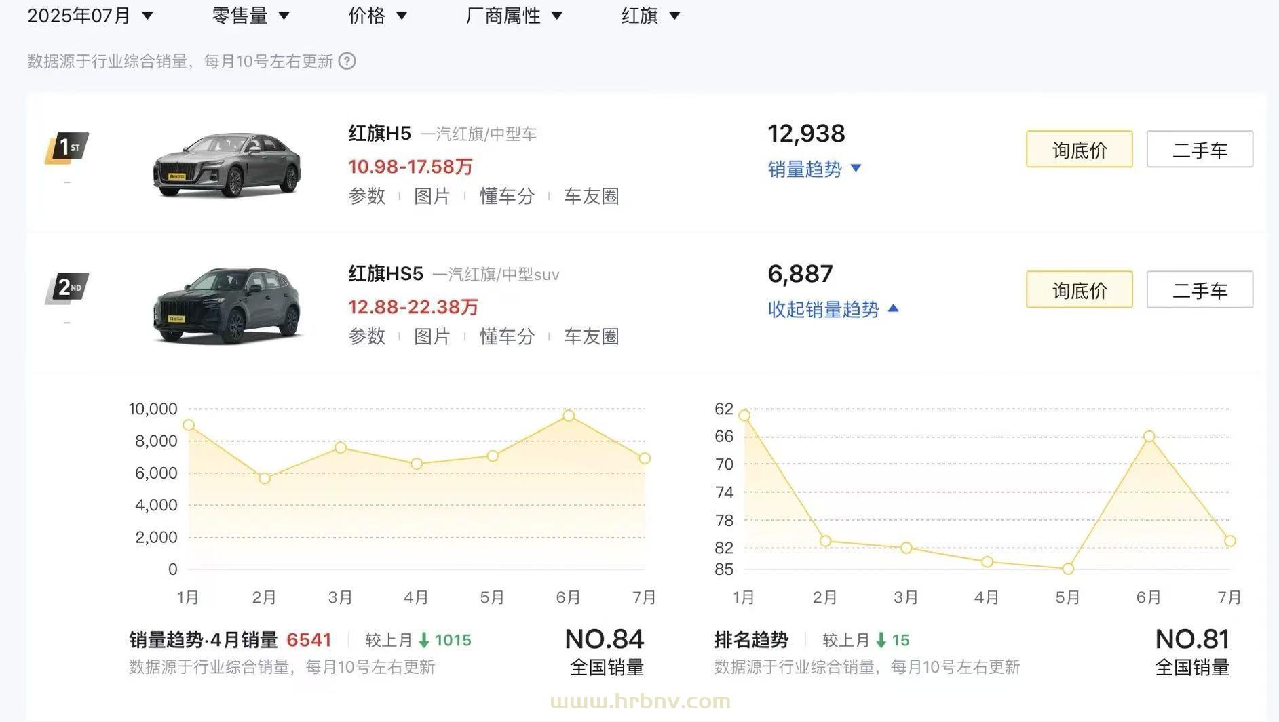
Task: Select the 6月 point on sales chart
Action: (569, 416)
